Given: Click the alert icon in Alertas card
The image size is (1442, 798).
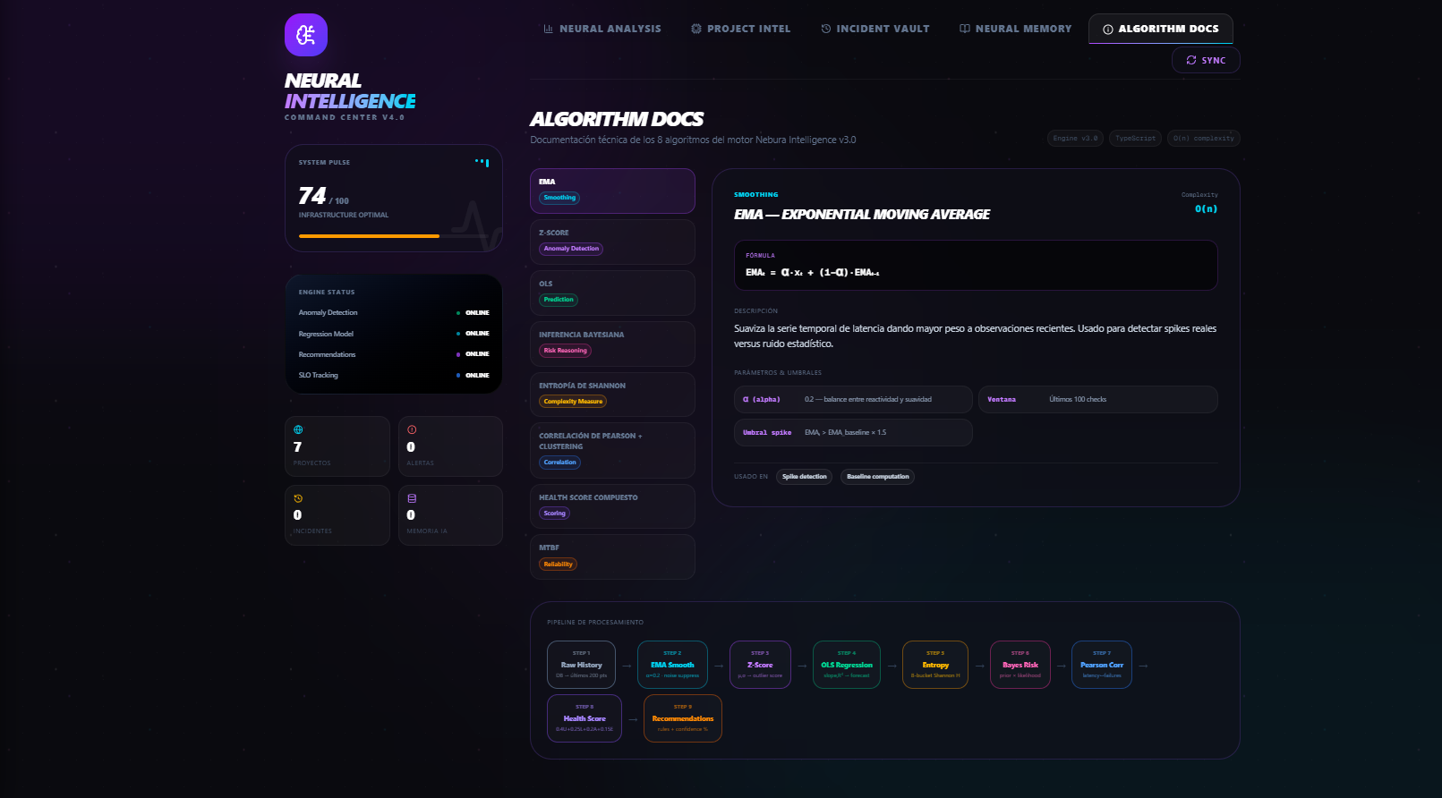Looking at the screenshot, I should [x=412, y=430].
